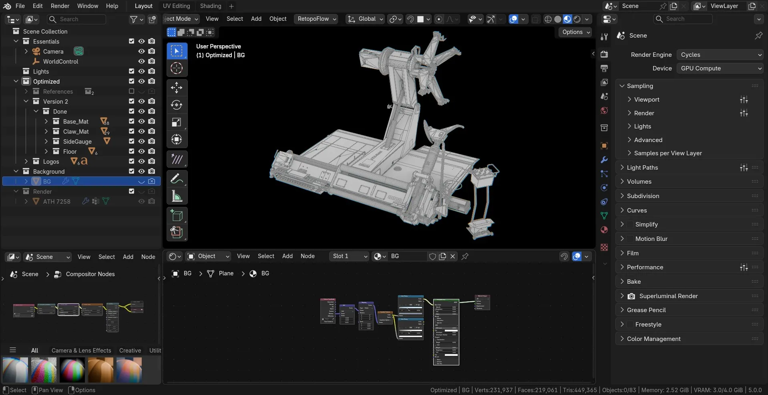Select the Add Cube tool
Image resolution: width=768 pixels, height=395 pixels.
tap(177, 215)
